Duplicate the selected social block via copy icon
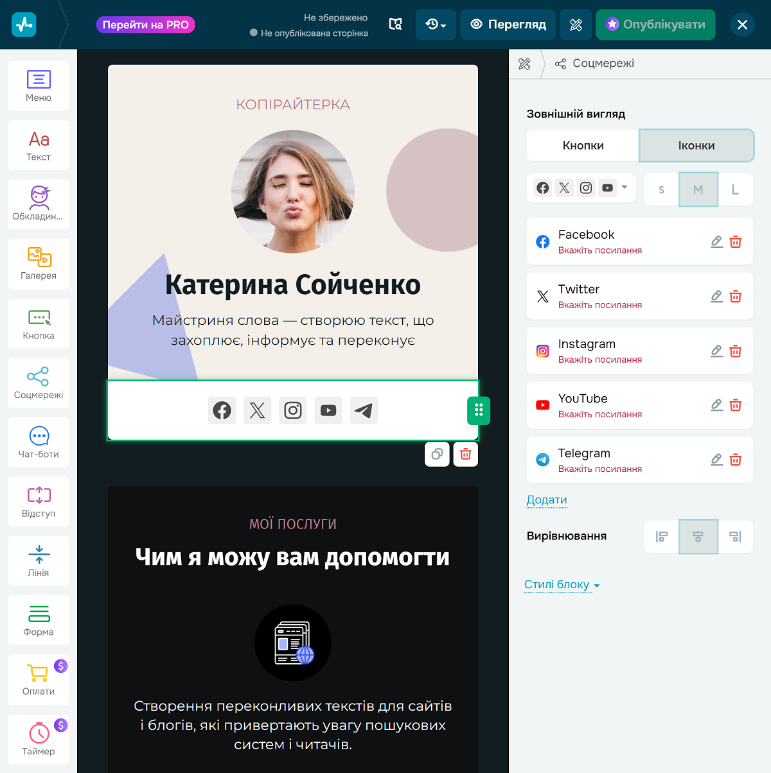 pos(437,454)
